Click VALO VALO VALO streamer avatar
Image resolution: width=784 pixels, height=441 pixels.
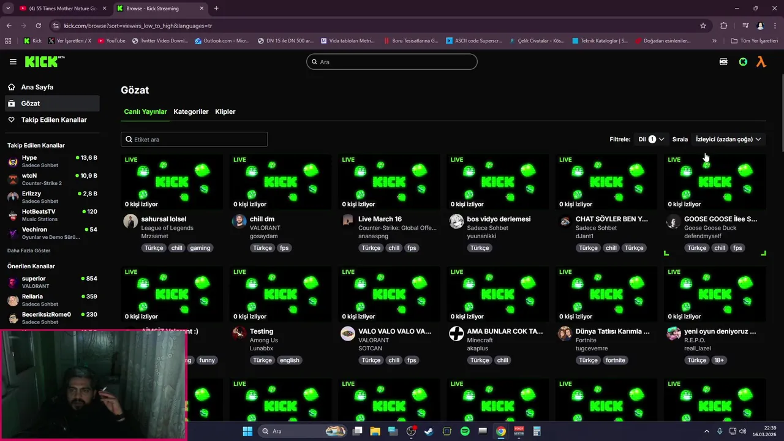tap(348, 333)
